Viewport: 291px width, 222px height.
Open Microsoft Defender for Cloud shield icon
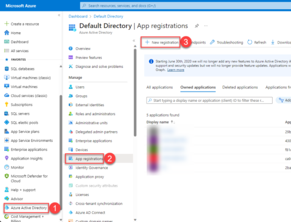pos(7,176)
